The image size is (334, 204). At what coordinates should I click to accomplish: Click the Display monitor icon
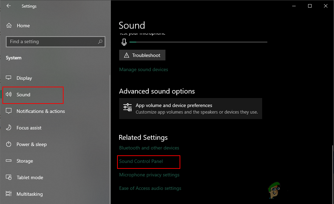(x=9, y=78)
